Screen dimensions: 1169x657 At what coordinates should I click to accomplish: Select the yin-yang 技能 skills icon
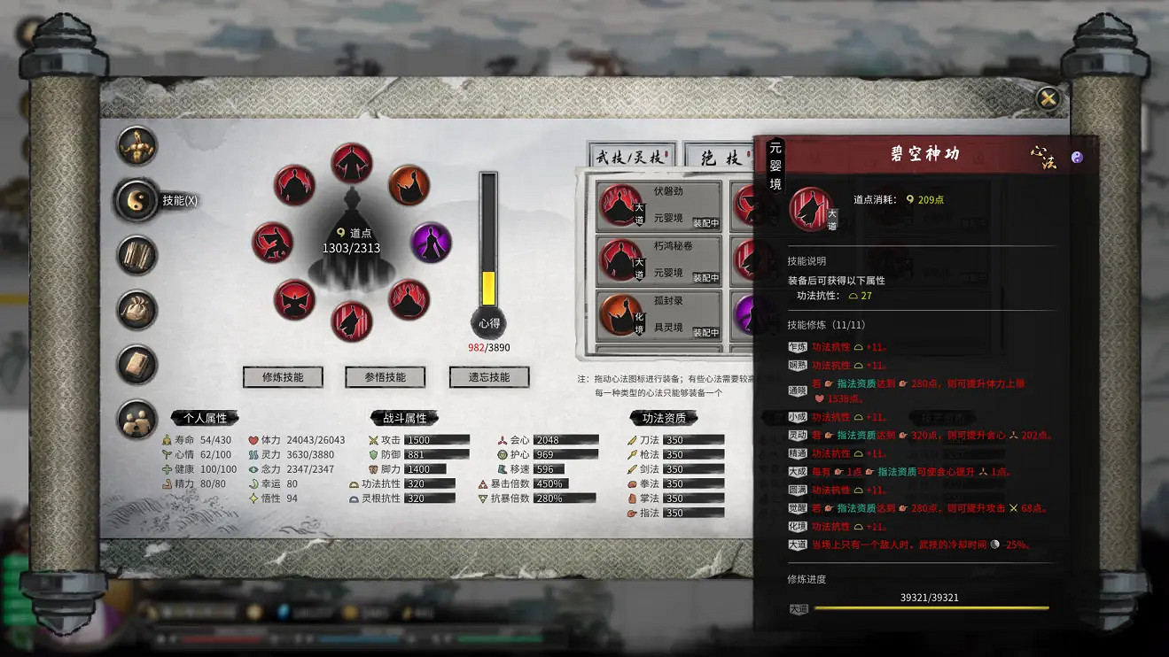[x=137, y=200]
